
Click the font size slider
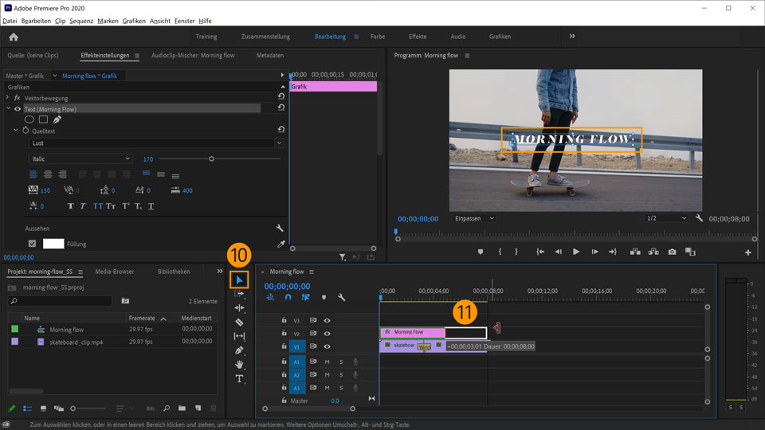tap(211, 159)
